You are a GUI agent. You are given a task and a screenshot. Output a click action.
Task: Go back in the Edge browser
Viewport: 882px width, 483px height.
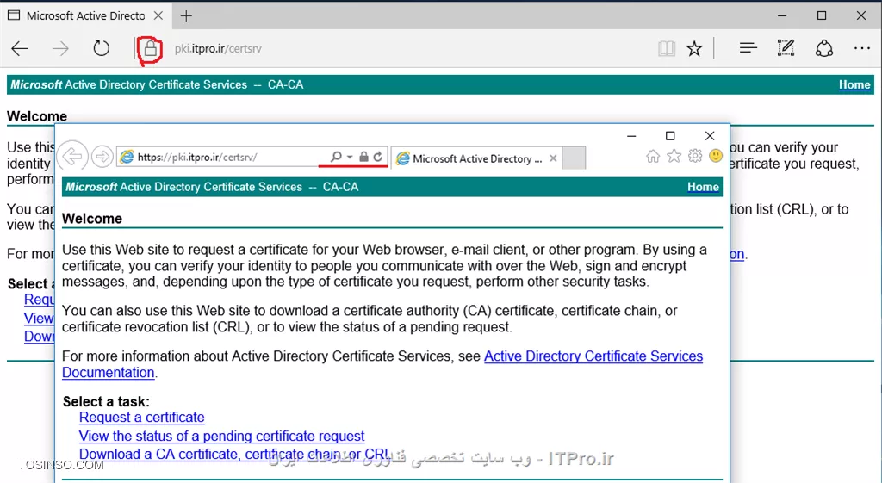click(x=20, y=49)
